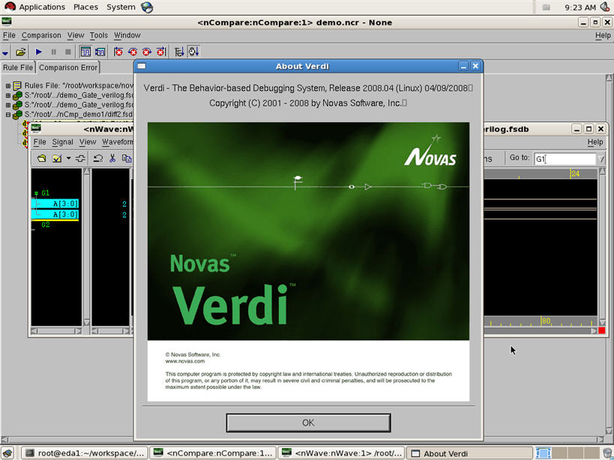Click the Copy icon in nWave toolbar
The image size is (614, 460).
tap(127, 158)
